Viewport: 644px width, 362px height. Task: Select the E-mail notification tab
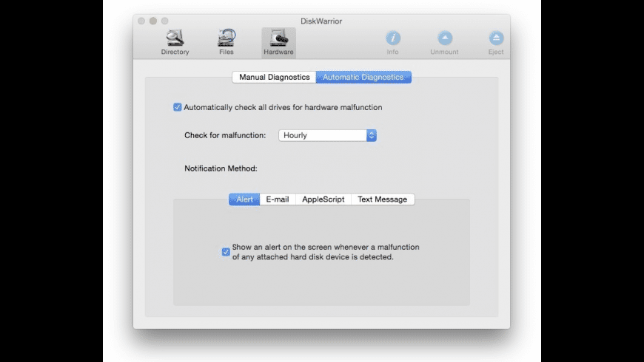tap(278, 199)
